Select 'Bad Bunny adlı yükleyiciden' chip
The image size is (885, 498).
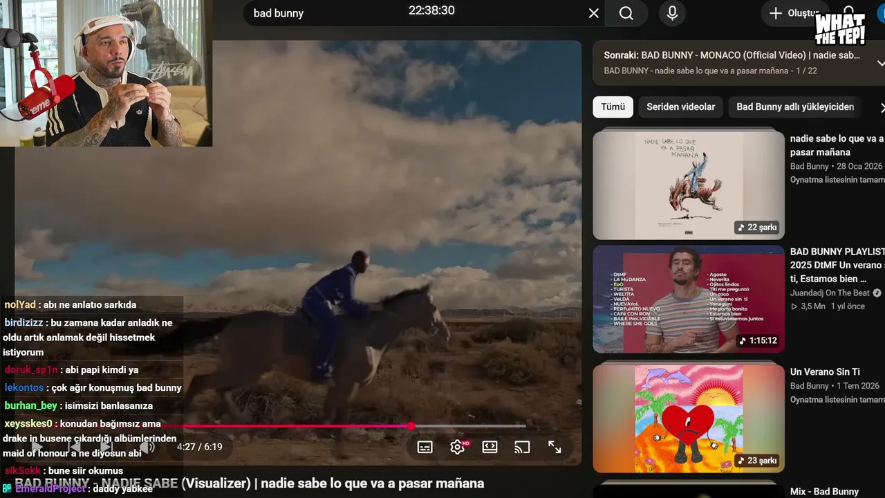pos(795,107)
